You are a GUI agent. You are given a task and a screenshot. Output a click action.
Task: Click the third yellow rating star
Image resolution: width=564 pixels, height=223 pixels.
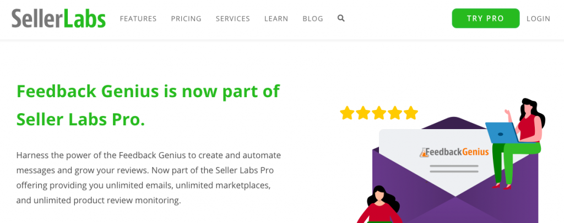tap(379, 113)
